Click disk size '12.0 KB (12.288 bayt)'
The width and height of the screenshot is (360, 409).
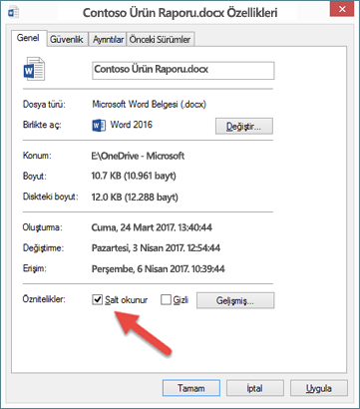[135, 198]
